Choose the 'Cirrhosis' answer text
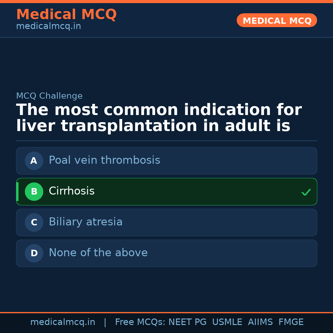Viewport: 333px width, 333px height. (x=72, y=191)
